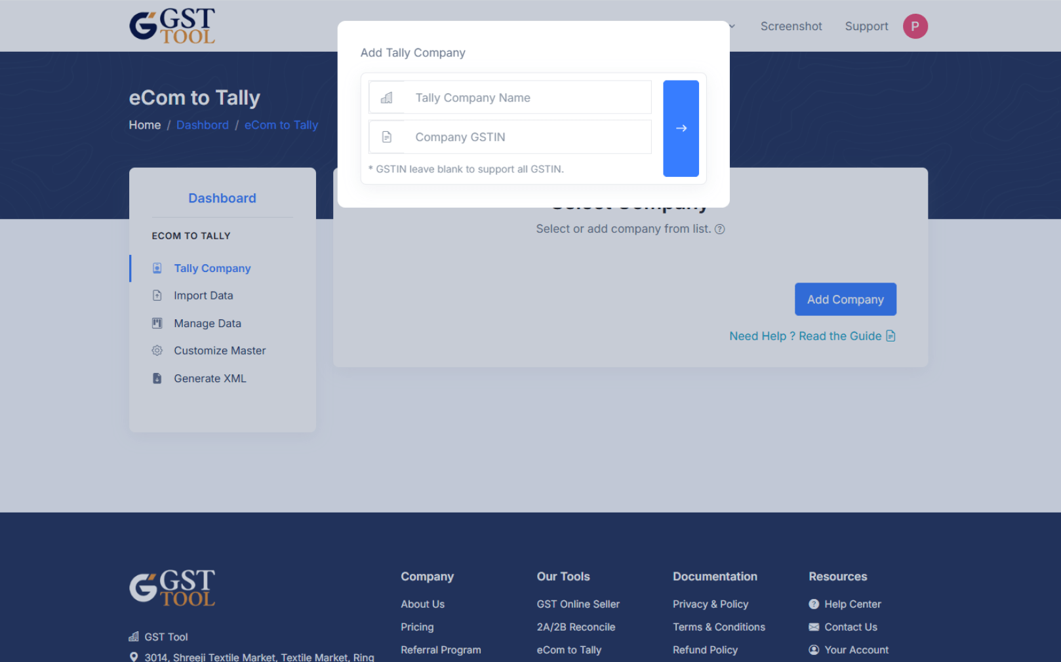The width and height of the screenshot is (1061, 662).
Task: Open Help Center footer link
Action: click(x=852, y=604)
